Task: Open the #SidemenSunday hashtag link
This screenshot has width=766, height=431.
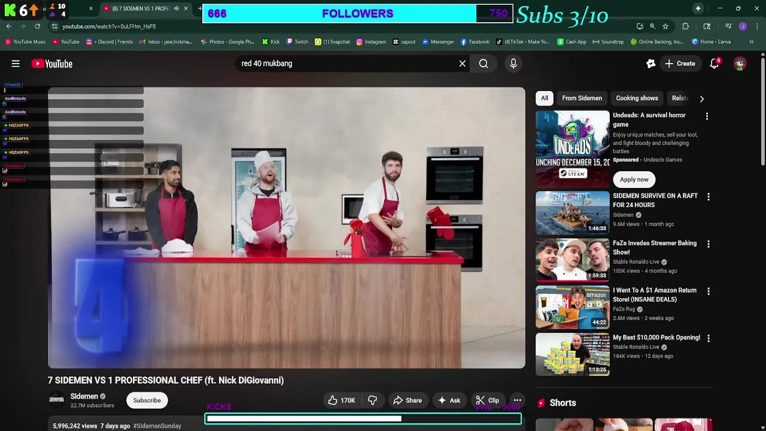Action: pos(157,426)
